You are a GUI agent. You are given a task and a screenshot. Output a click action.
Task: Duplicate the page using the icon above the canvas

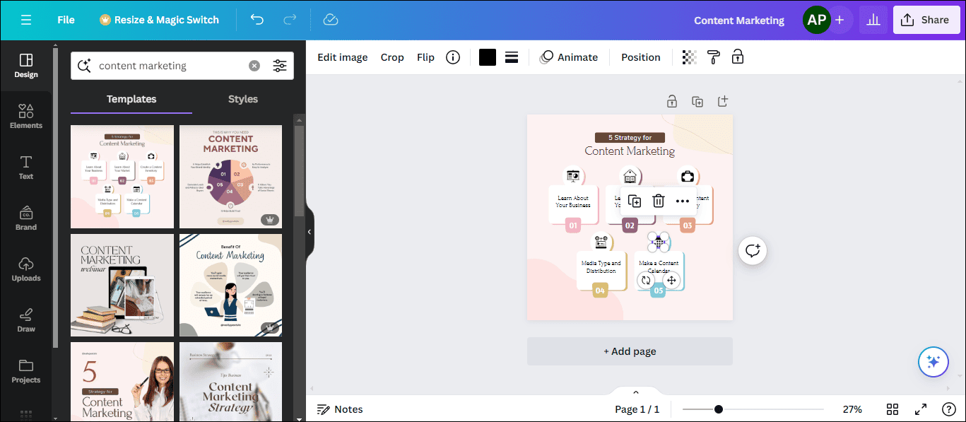click(697, 102)
